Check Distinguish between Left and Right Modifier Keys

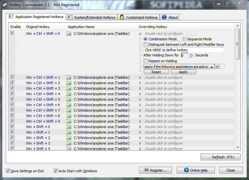[x=145, y=44]
